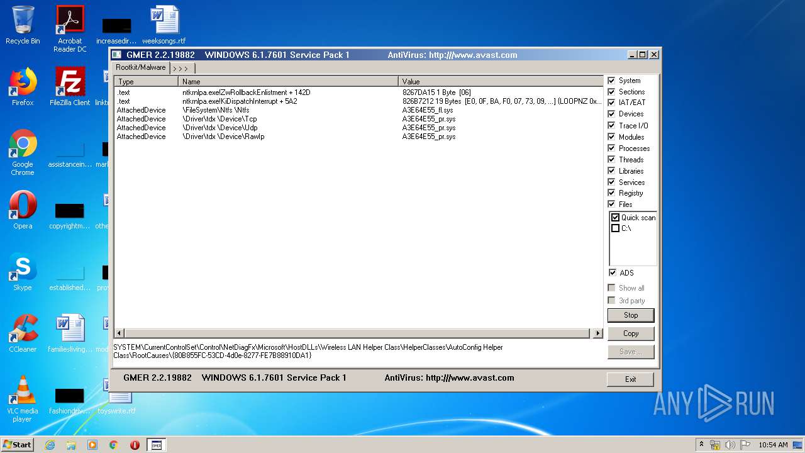Select \FileSystem\Ntfs \Ntfs row
805x453 pixels.
358,110
